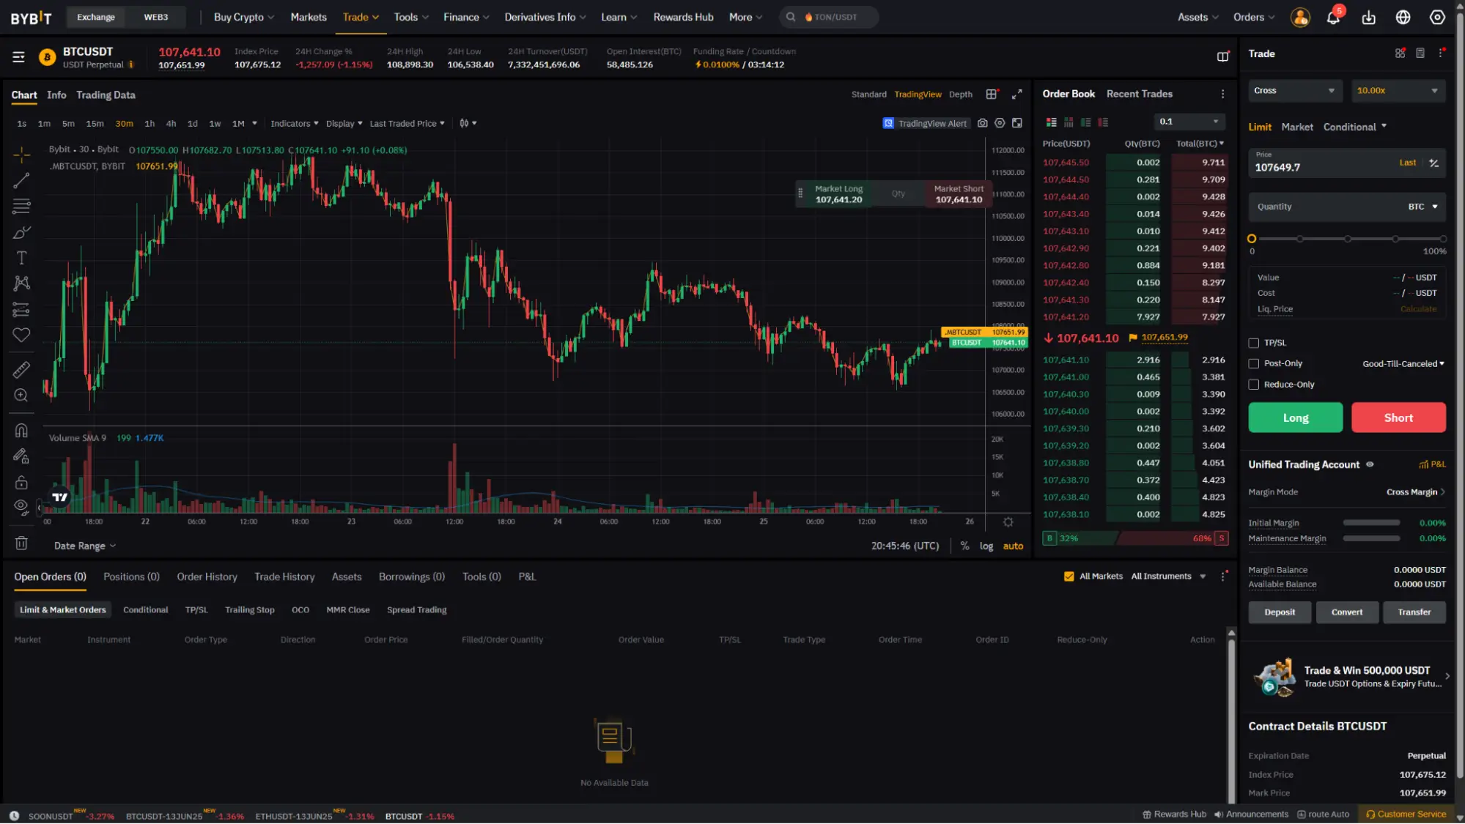This screenshot has height=824, width=1465.
Task: Open the Customer Service link
Action: click(x=1406, y=814)
